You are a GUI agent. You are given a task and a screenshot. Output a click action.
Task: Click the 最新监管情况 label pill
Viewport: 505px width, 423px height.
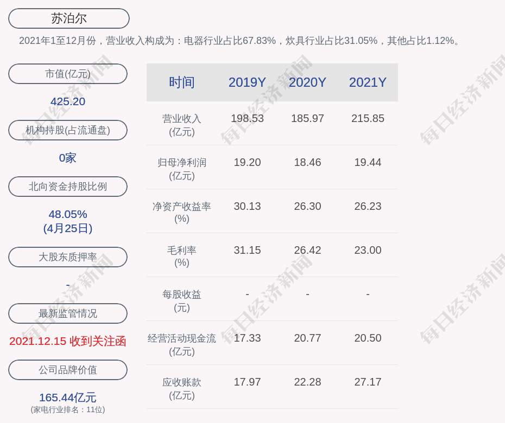(68, 313)
